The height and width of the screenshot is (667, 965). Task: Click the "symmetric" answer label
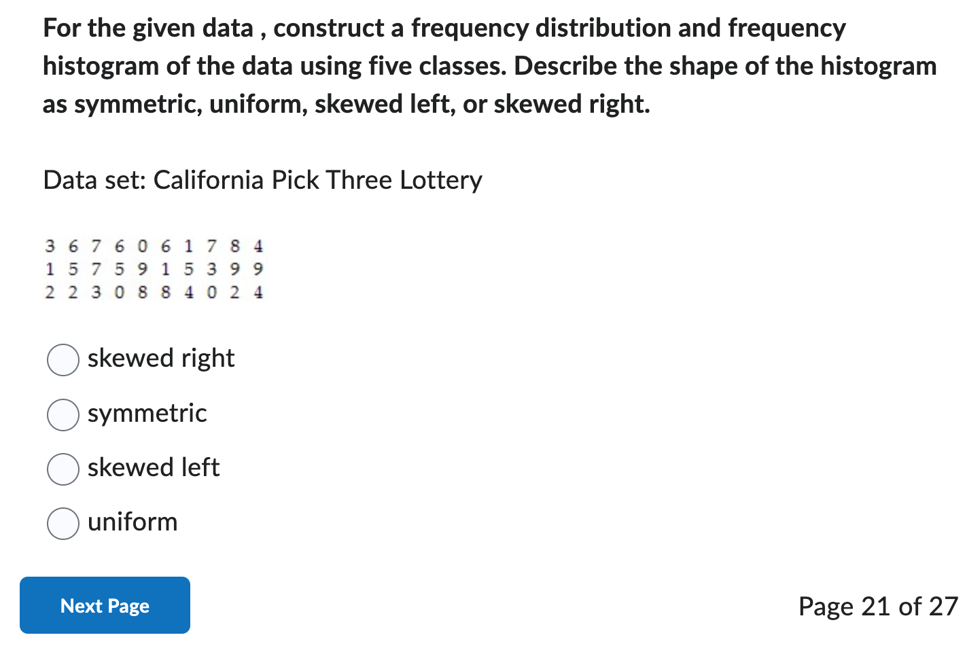147,413
